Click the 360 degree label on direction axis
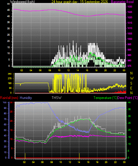Viewport: 138px width, 166px height. click(x=10, y=74)
